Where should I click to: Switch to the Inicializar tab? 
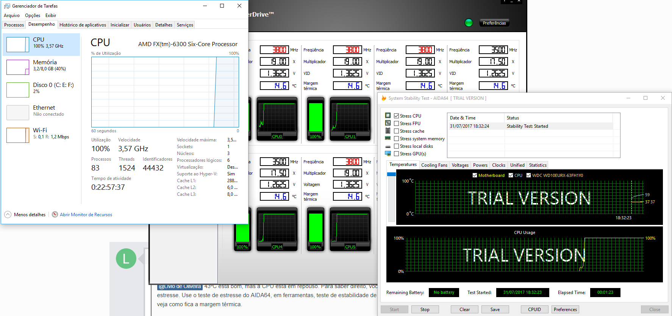tap(120, 25)
